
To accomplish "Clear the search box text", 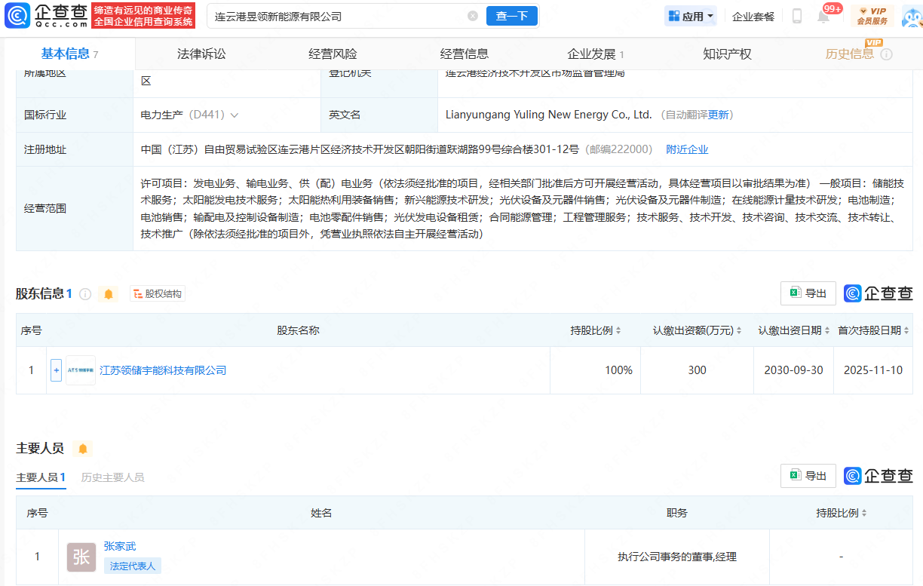I will coord(473,16).
